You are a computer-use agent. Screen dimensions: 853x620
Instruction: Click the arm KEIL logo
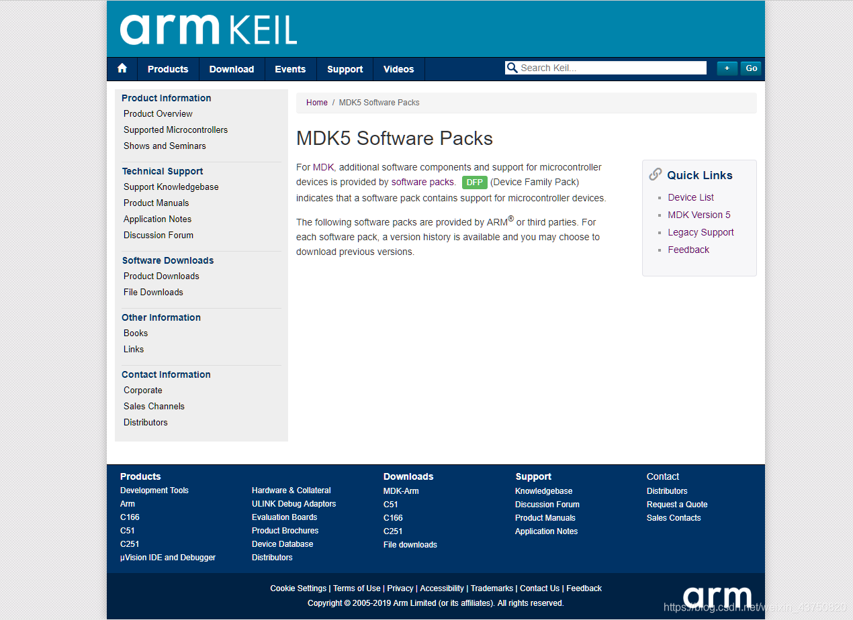click(208, 30)
